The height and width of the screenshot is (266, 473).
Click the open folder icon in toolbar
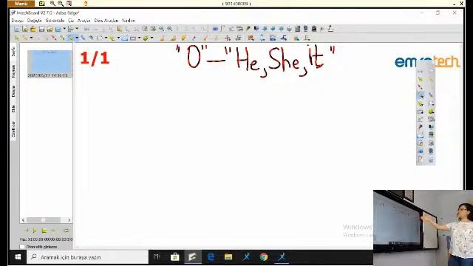tap(33, 29)
